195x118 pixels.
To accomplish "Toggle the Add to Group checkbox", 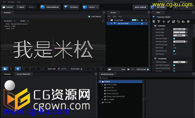I will click(148, 69).
